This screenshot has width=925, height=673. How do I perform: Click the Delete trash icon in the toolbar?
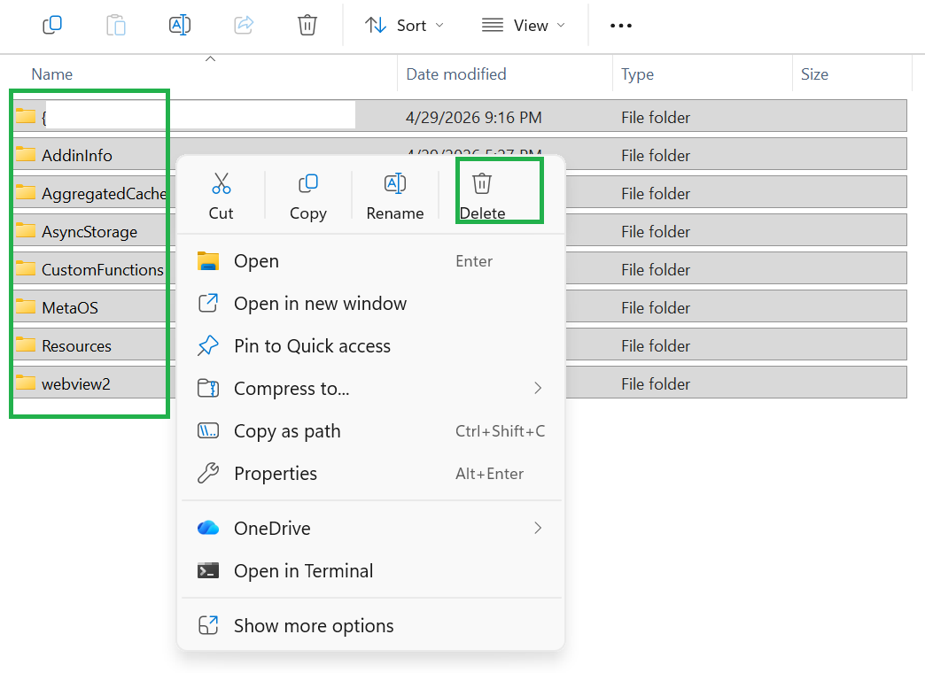point(307,26)
